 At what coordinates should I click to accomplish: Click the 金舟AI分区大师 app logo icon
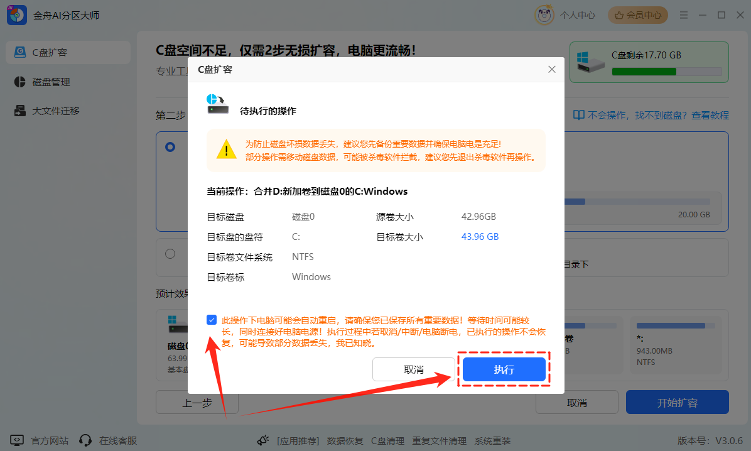click(17, 14)
